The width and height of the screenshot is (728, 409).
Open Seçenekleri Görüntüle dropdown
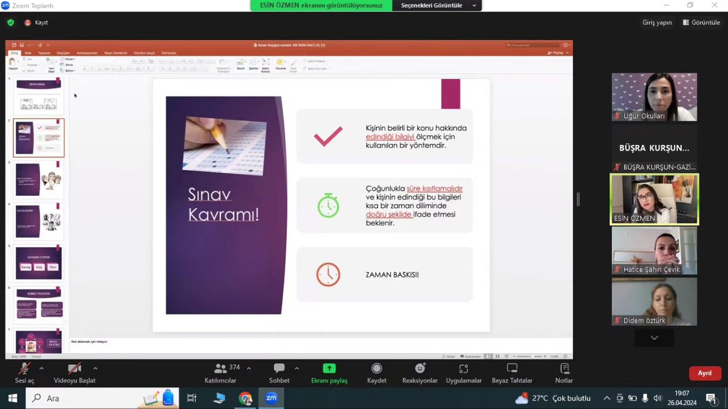tap(438, 5)
